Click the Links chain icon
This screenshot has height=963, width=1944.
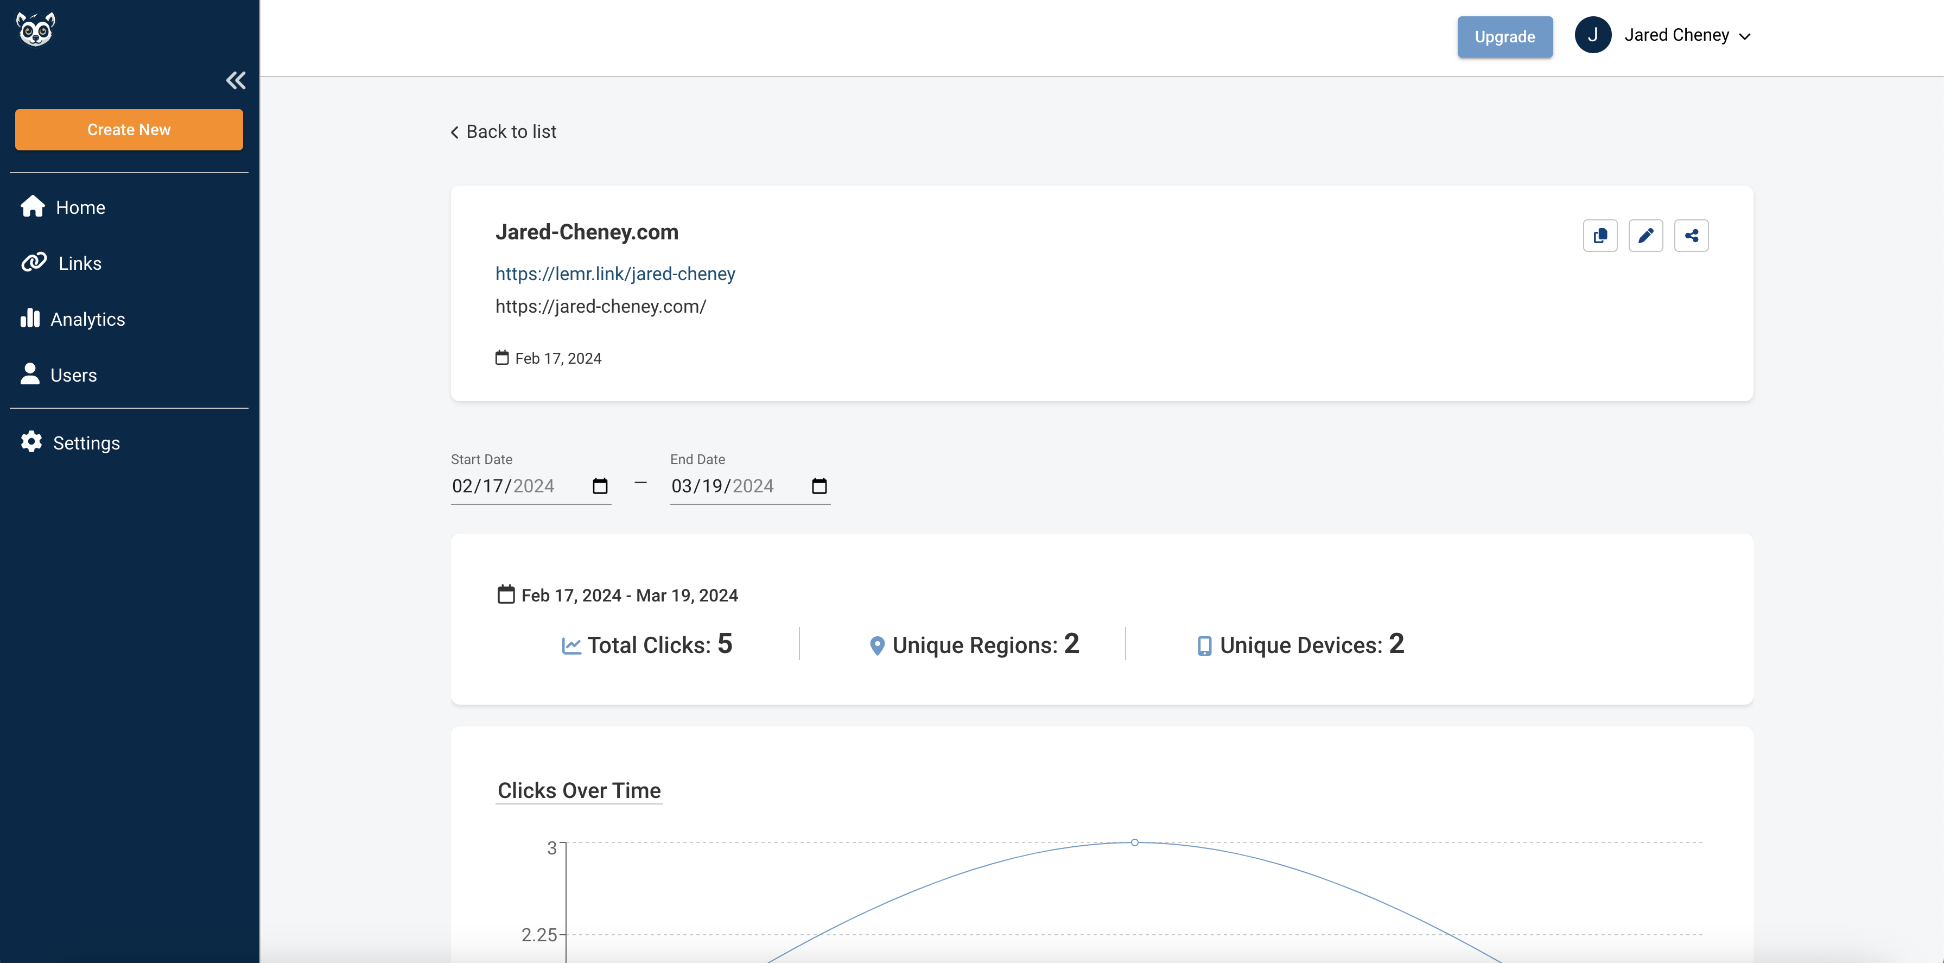click(34, 262)
